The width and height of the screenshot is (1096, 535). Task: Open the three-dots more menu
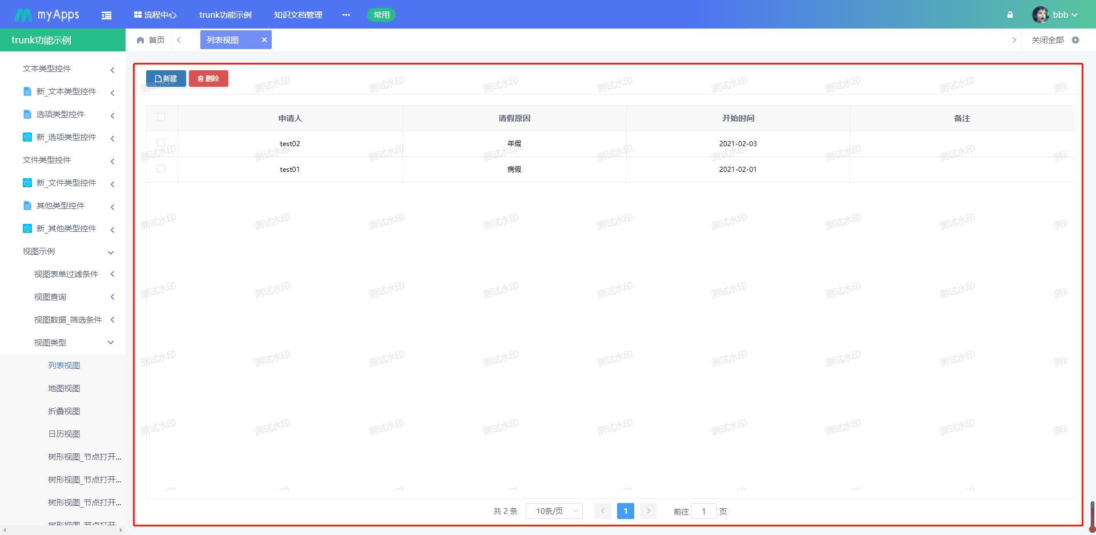click(x=346, y=15)
